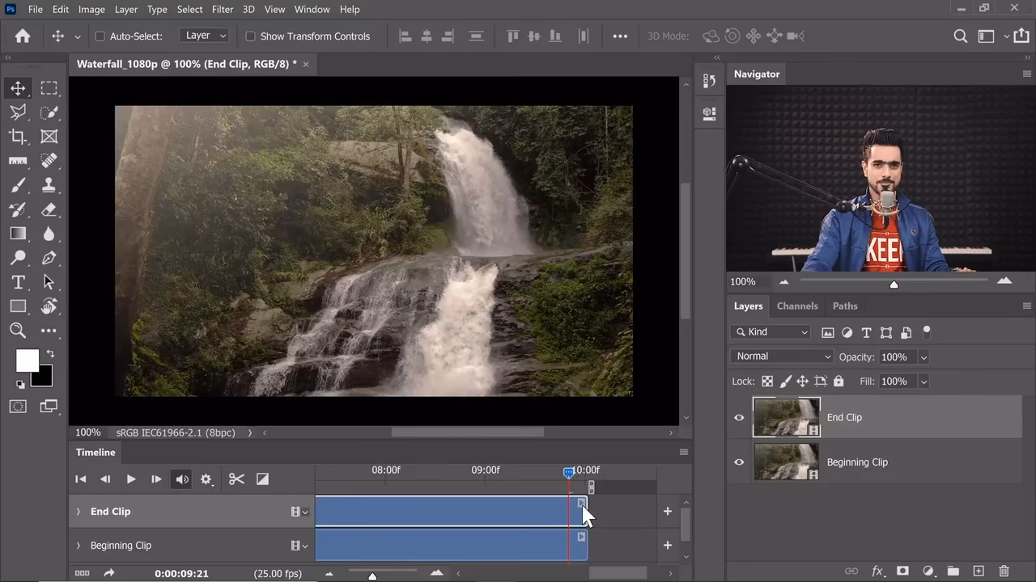
Task: Select the Zoom tool in toolbar
Action: coord(18,330)
